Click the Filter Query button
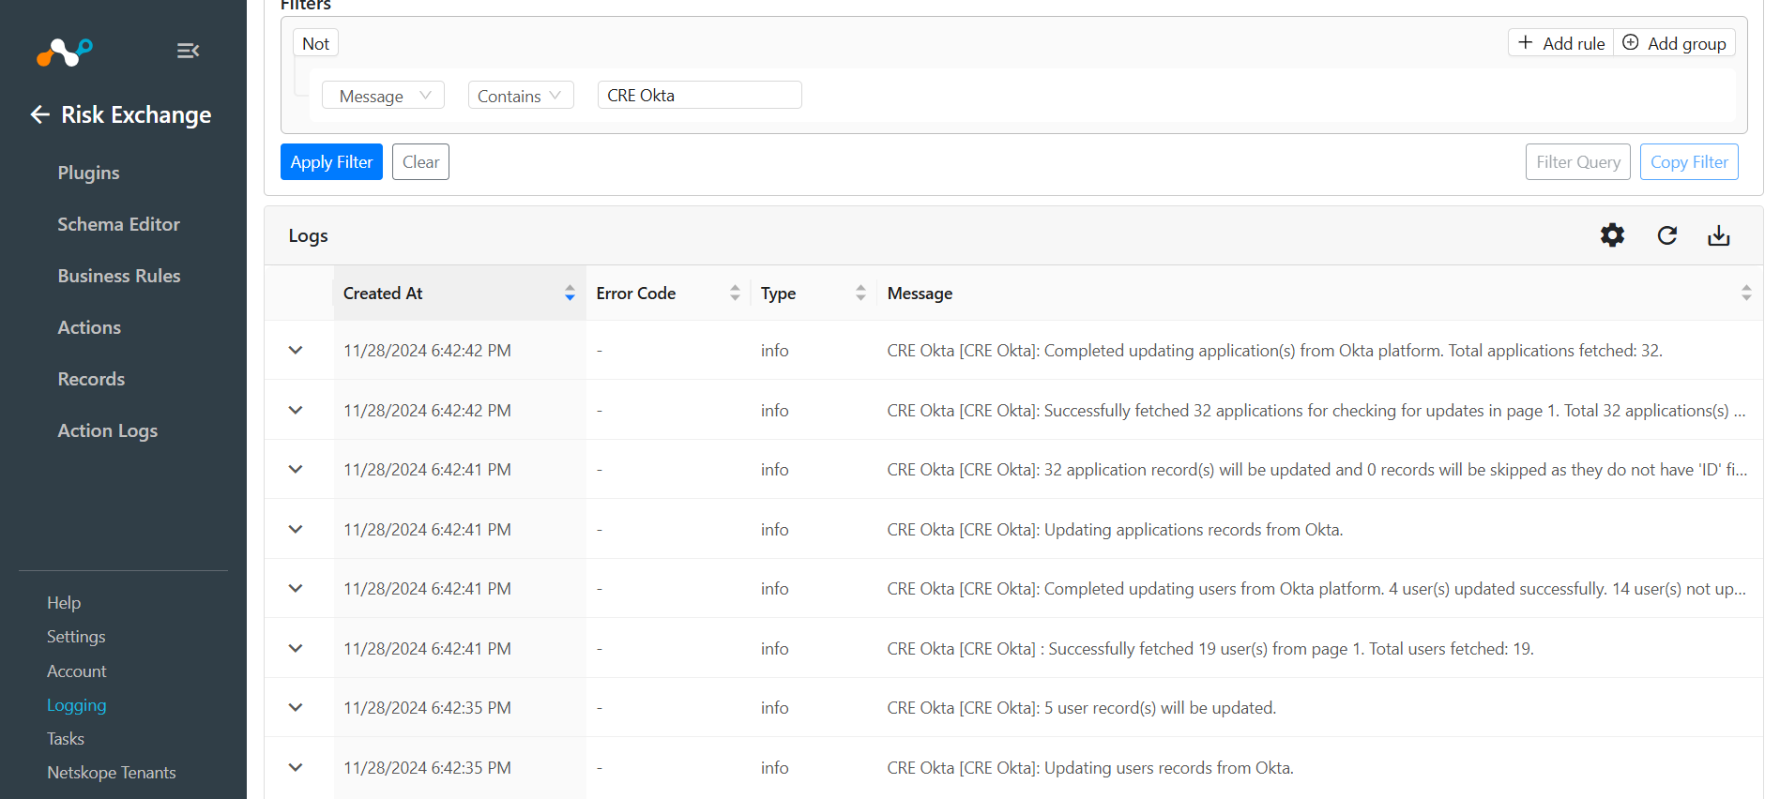 pyautogui.click(x=1578, y=161)
